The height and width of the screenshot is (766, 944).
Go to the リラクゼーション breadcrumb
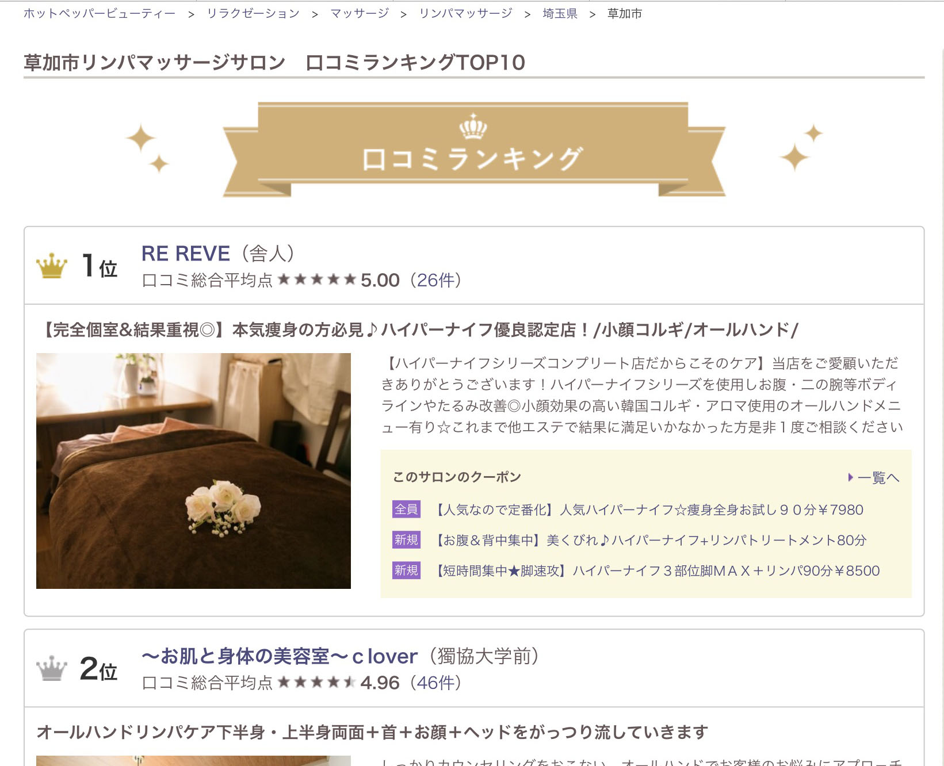[x=253, y=14]
